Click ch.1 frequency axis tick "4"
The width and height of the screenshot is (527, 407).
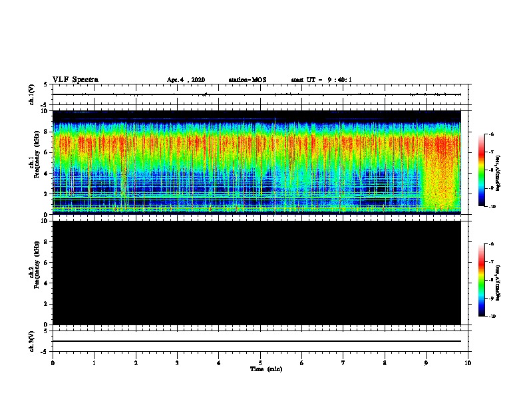pyautogui.click(x=47, y=174)
